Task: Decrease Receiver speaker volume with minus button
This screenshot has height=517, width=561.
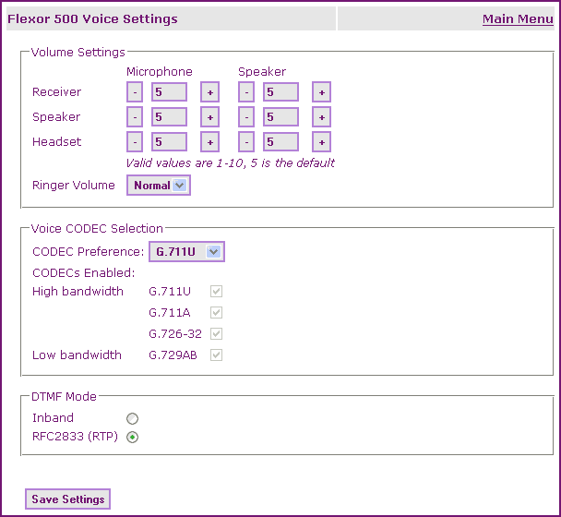Action: (x=246, y=92)
